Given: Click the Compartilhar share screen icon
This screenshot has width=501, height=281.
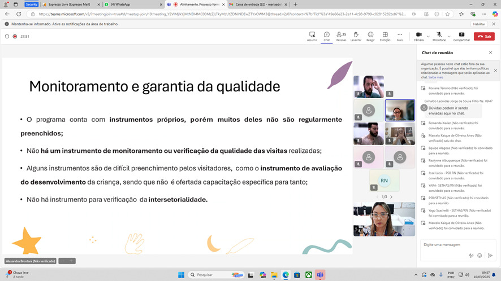Looking at the screenshot, I should [461, 35].
